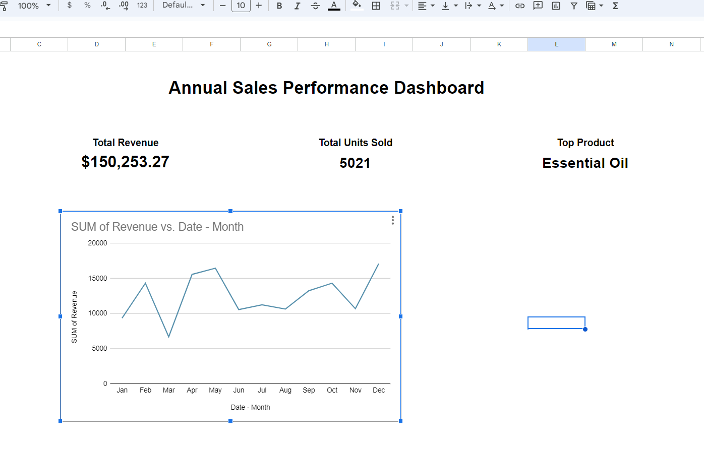
Task: Open text rotation options
Action: coord(496,6)
